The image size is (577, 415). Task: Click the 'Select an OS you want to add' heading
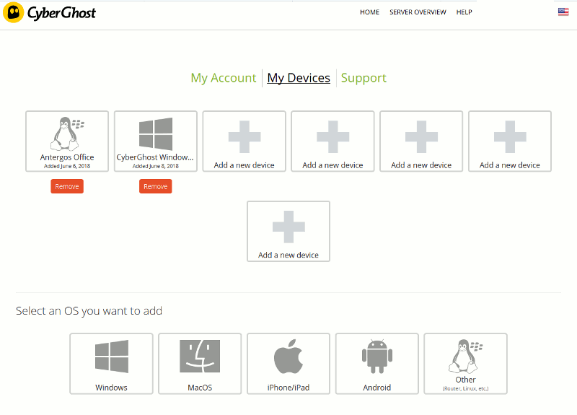(89, 311)
